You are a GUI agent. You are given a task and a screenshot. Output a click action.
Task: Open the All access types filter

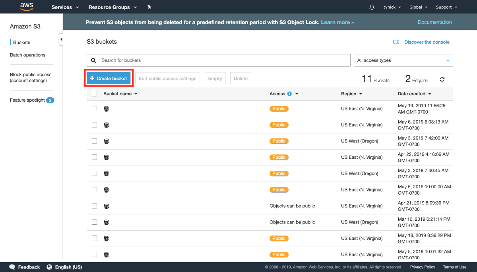pos(403,60)
